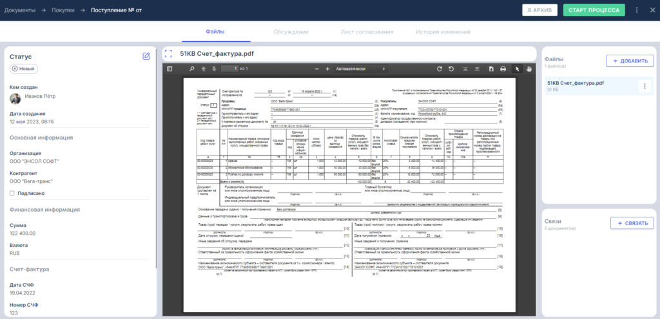Go to previous page in PDF viewer
Image resolution: width=660 pixels, height=319 pixels.
(x=203, y=69)
